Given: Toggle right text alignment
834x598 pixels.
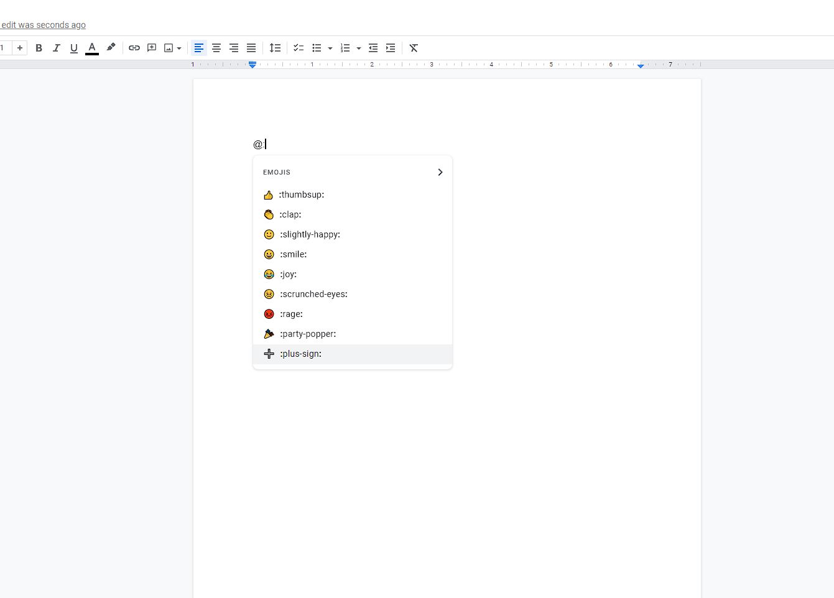Looking at the screenshot, I should (233, 48).
